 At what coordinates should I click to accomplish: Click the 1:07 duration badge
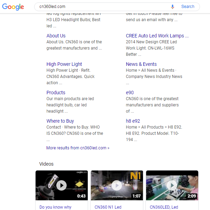pos(136,196)
